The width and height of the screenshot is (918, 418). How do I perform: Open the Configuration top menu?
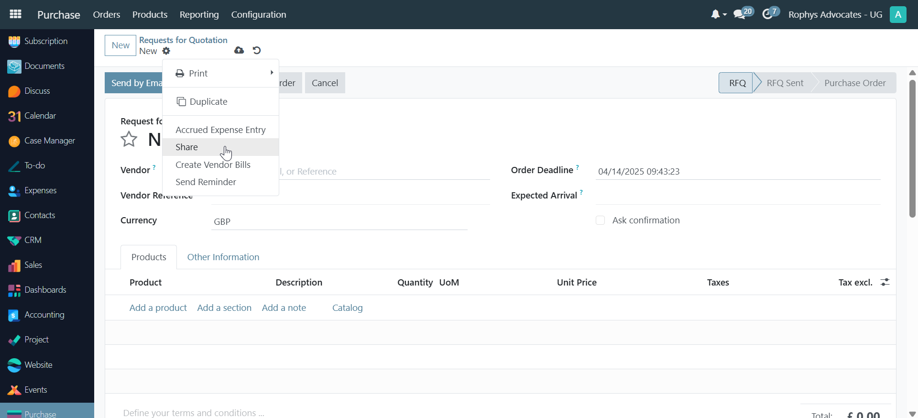(259, 14)
